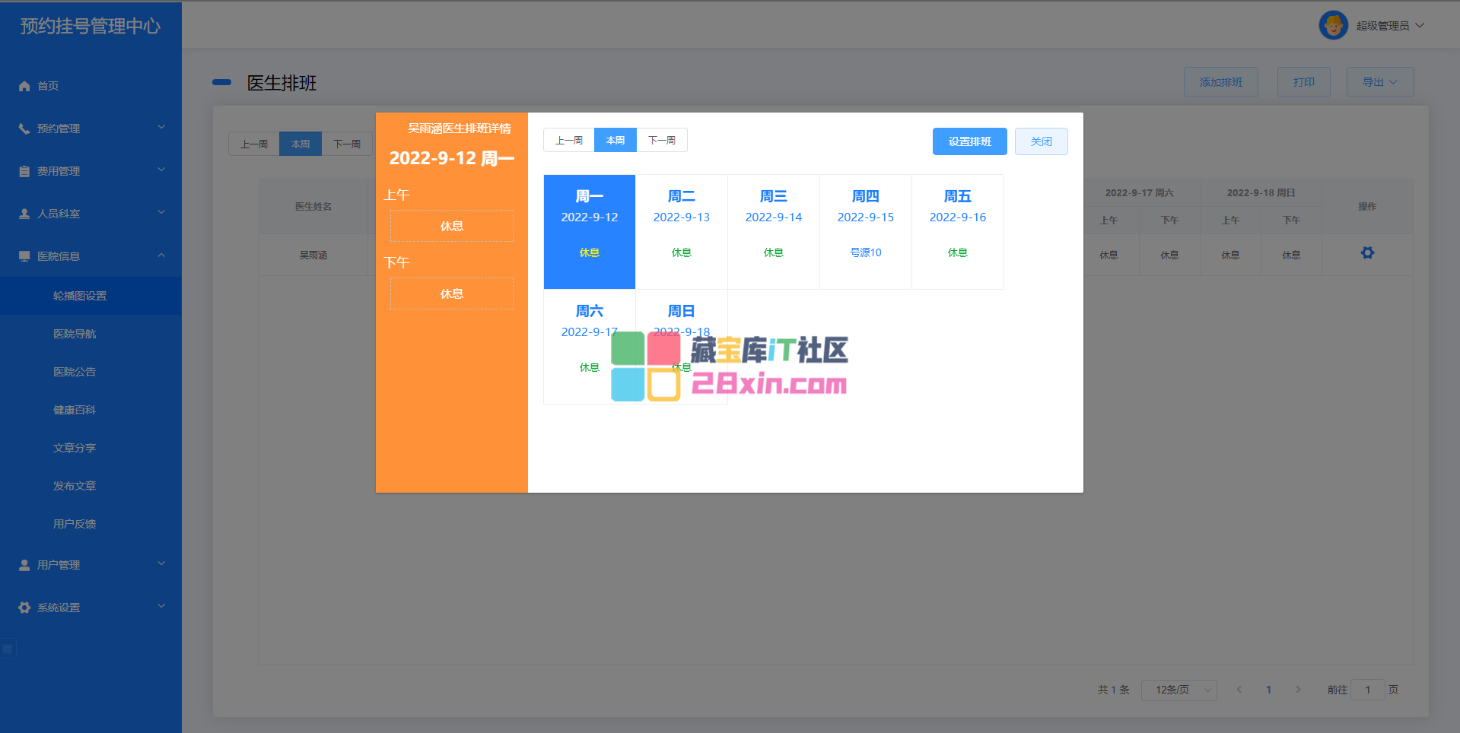Expand the 费用管理 menu chevron
Viewport: 1460px width, 733px height.
click(161, 170)
